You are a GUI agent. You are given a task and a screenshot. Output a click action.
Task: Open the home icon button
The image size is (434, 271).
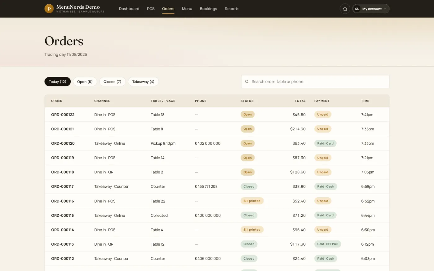click(345, 9)
